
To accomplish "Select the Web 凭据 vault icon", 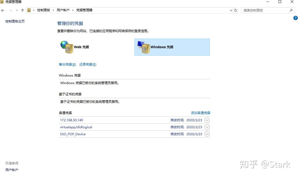I will tap(67, 47).
